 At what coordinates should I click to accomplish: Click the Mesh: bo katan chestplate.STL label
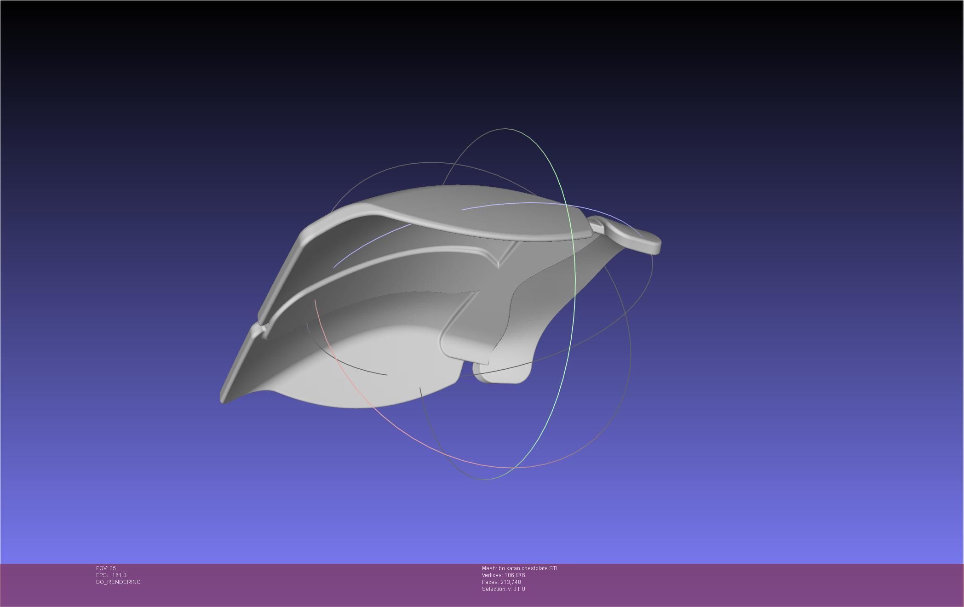coord(520,568)
